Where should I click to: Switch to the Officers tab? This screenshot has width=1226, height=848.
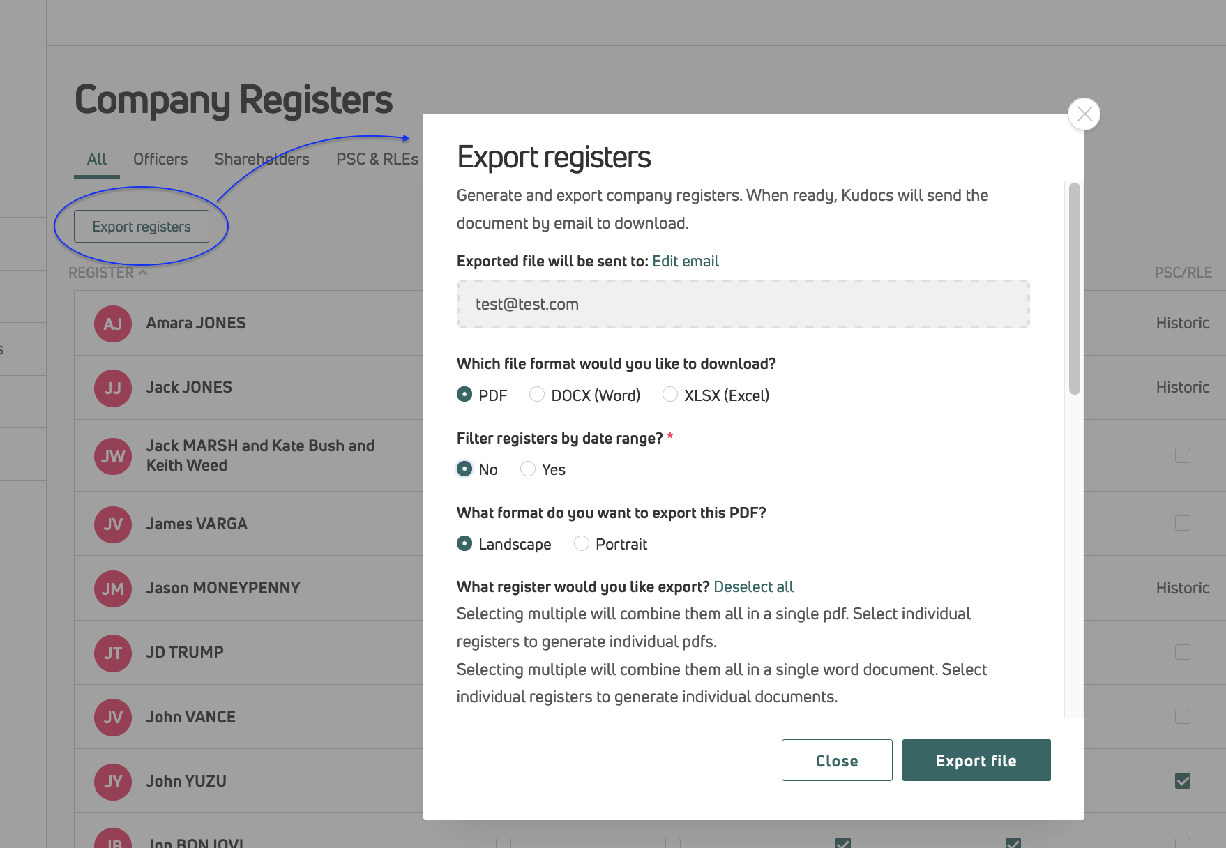(160, 159)
